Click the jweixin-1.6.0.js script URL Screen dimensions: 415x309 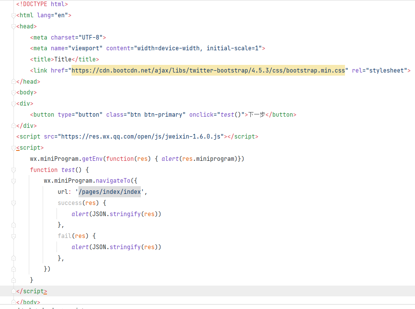click(140, 137)
